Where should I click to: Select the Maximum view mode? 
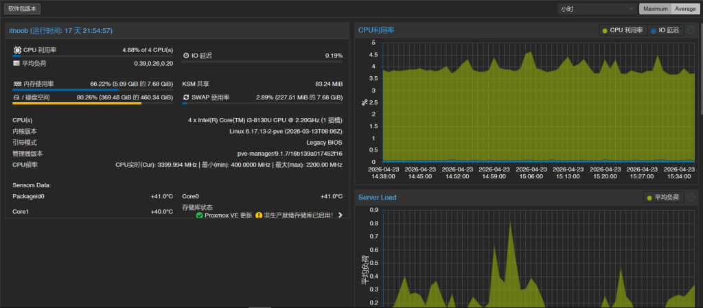(655, 9)
